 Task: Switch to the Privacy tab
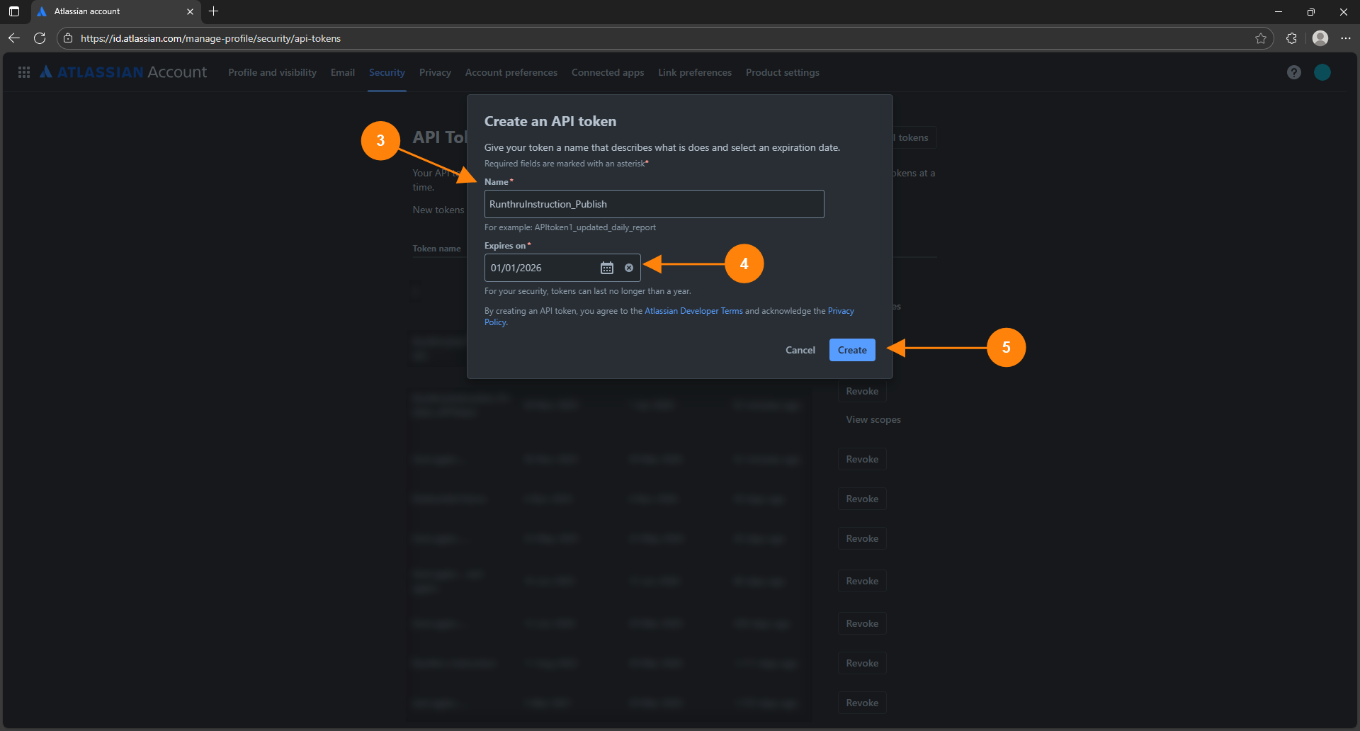[435, 72]
